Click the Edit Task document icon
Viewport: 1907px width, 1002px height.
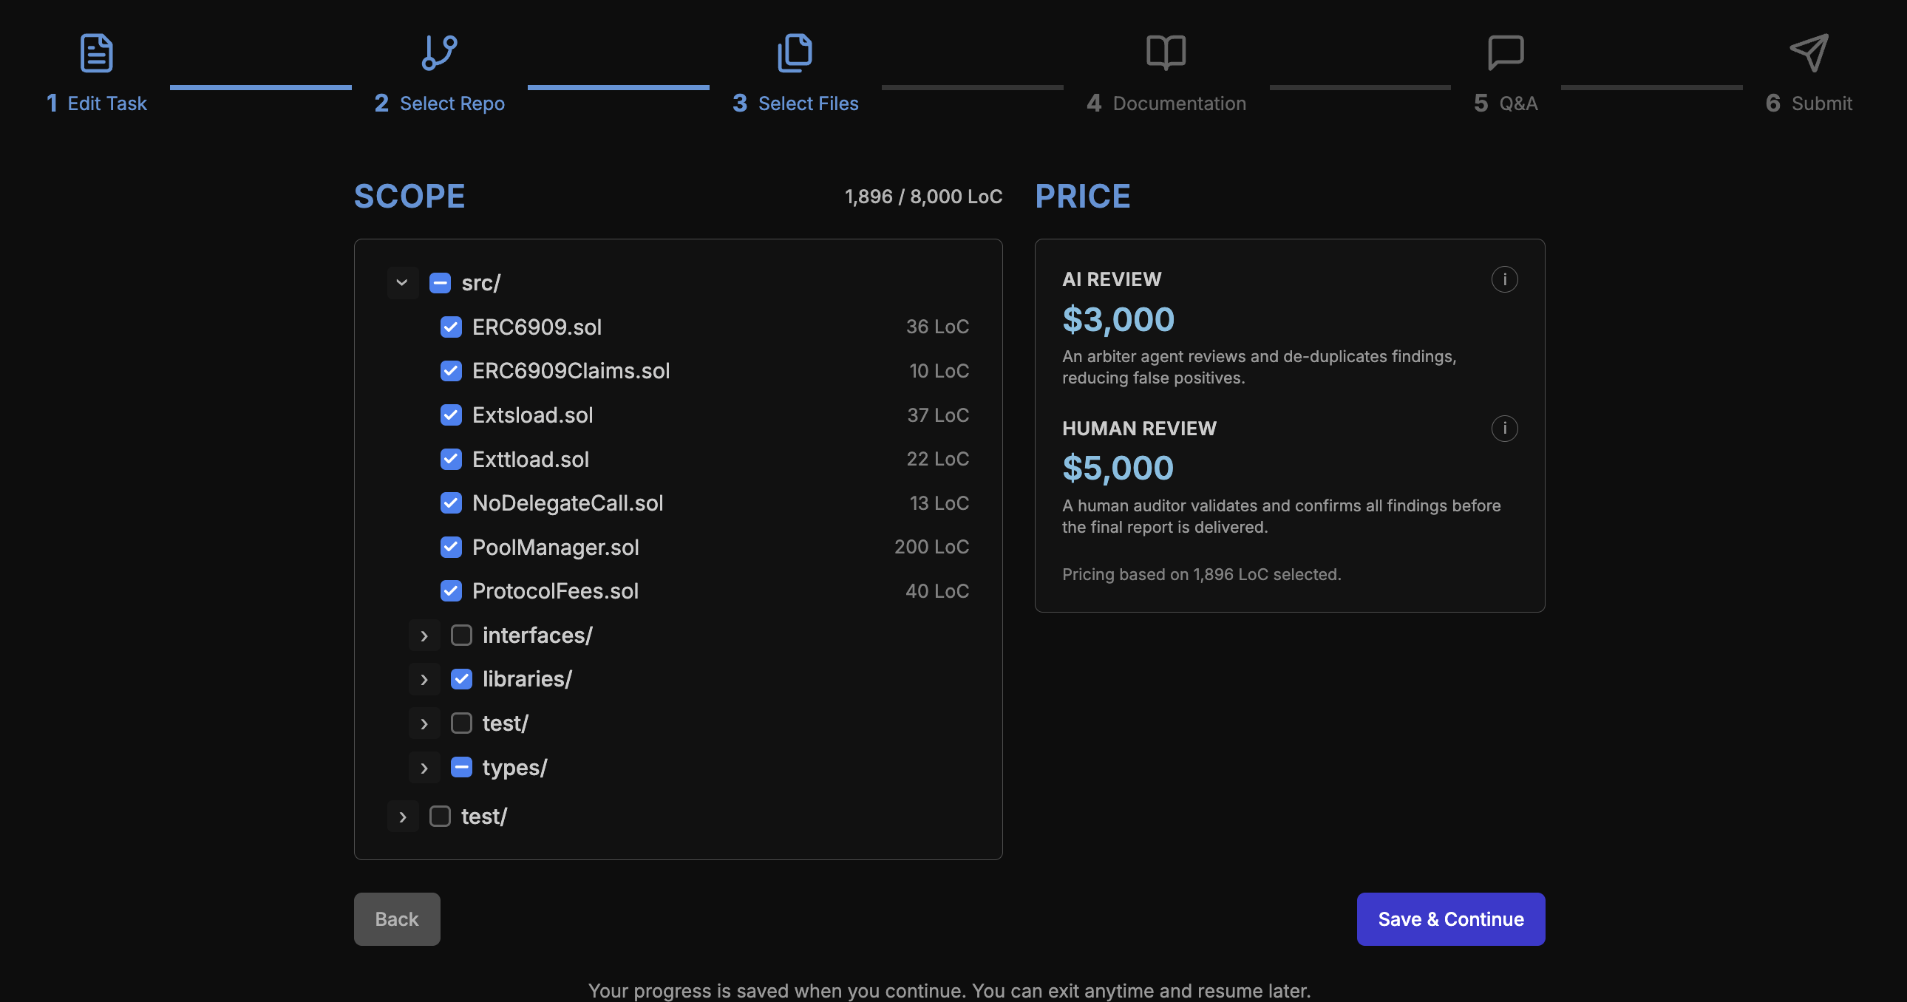tap(96, 53)
